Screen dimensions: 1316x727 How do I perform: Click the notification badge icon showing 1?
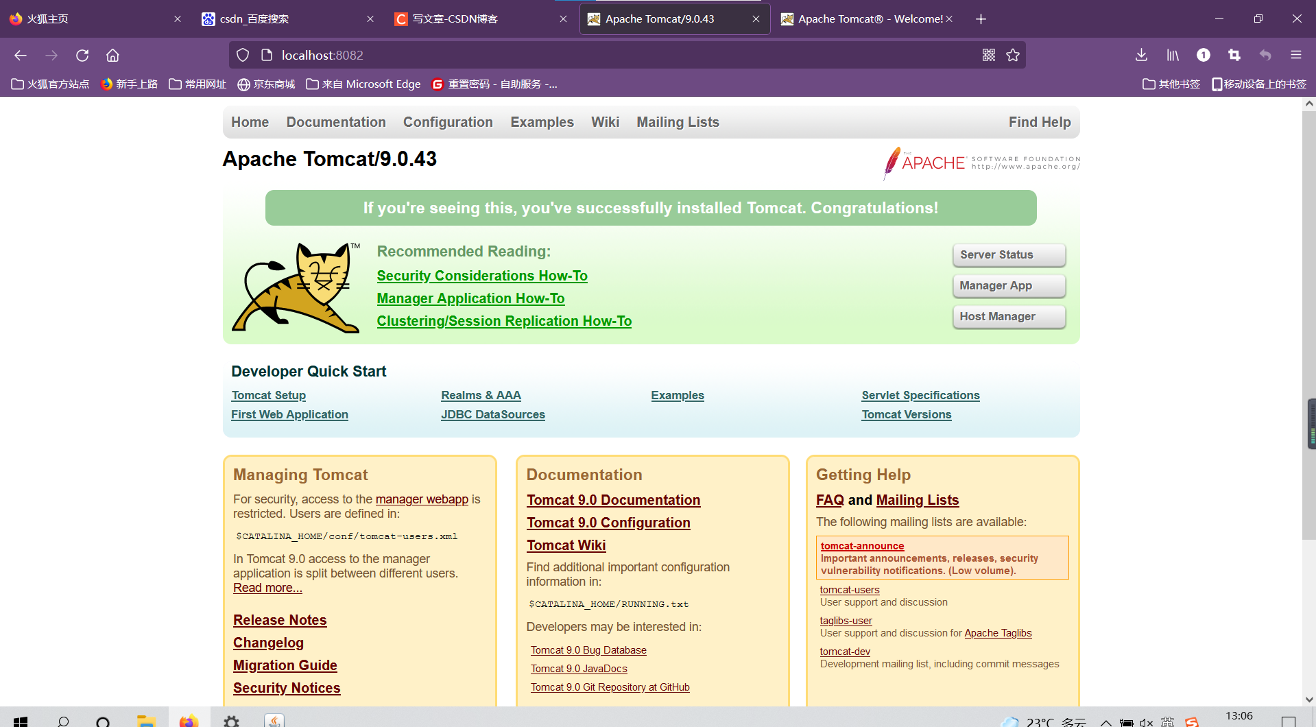pyautogui.click(x=1204, y=55)
